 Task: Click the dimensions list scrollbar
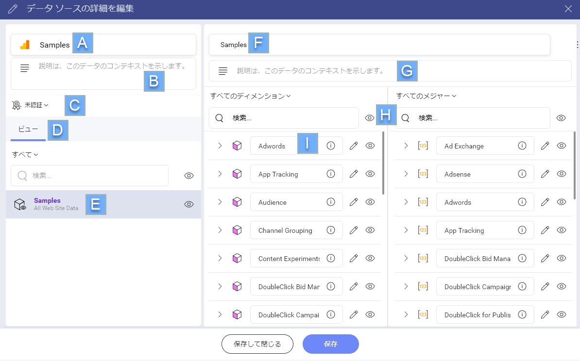(x=383, y=163)
